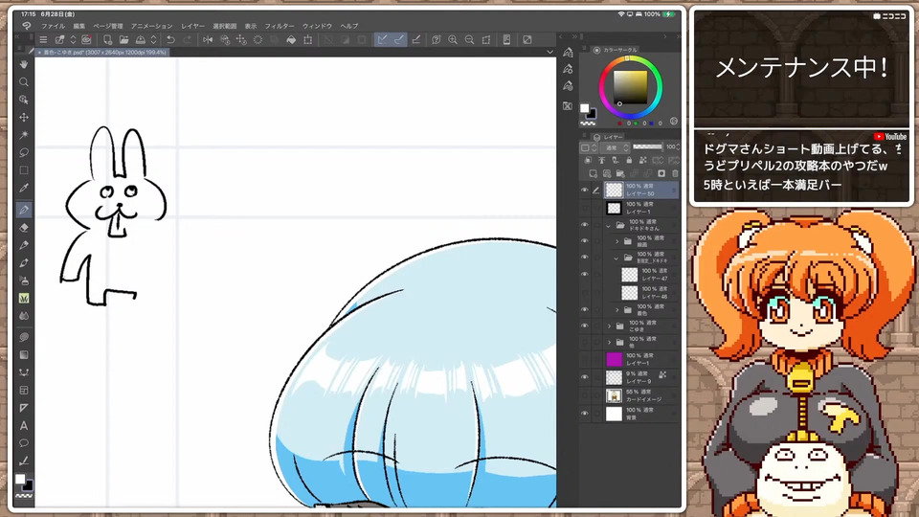Toggle visibility of 着色 folder
Screen dimensions: 919x517
[x=584, y=309]
